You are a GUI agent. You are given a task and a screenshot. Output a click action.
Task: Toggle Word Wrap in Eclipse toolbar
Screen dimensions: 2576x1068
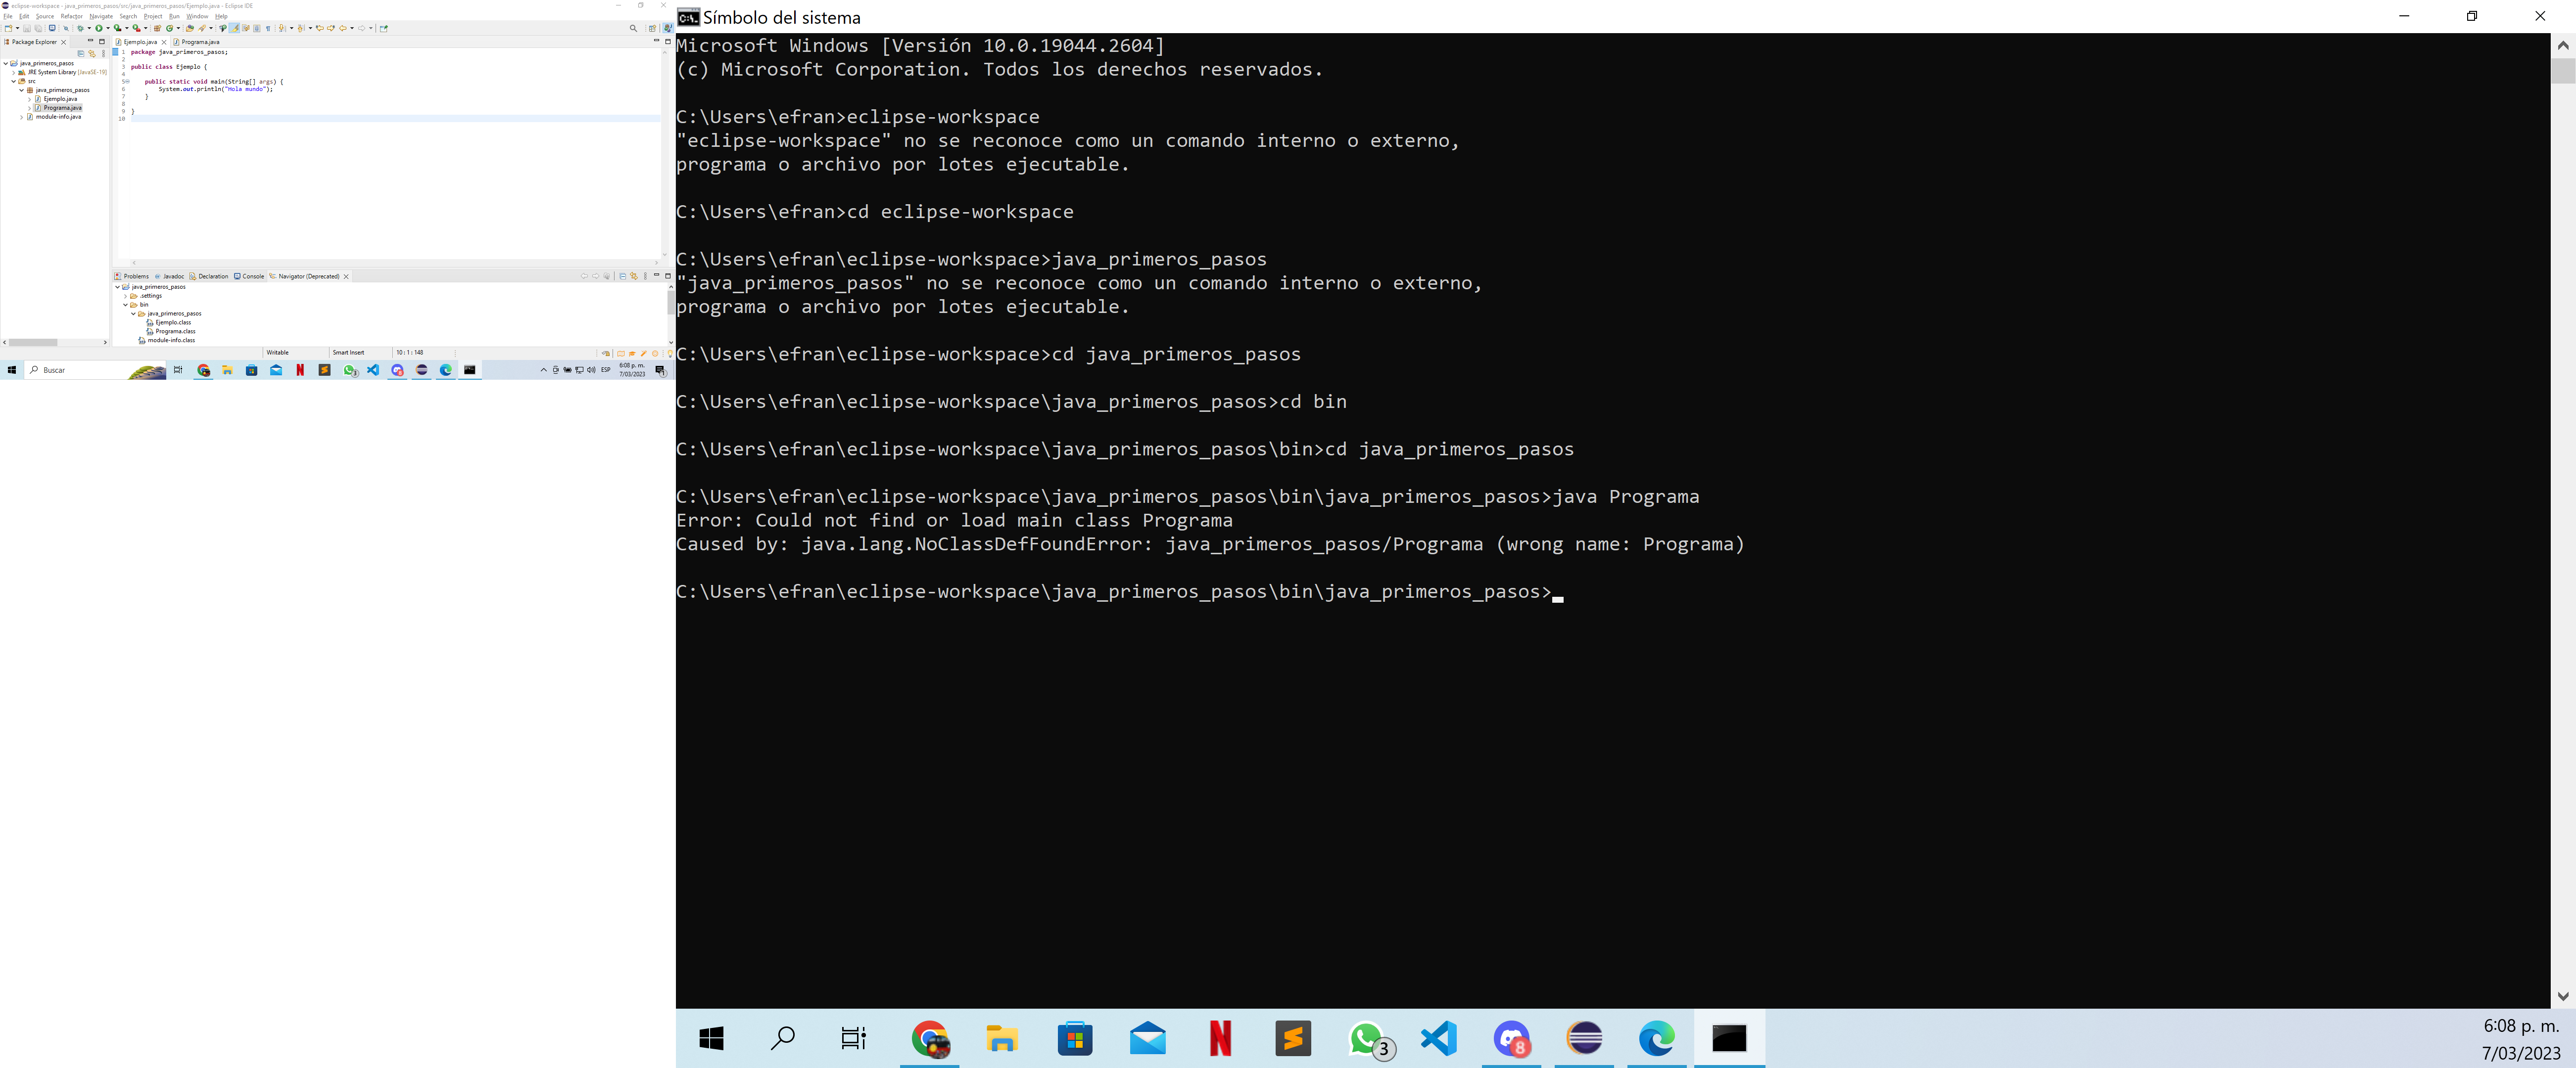(246, 28)
